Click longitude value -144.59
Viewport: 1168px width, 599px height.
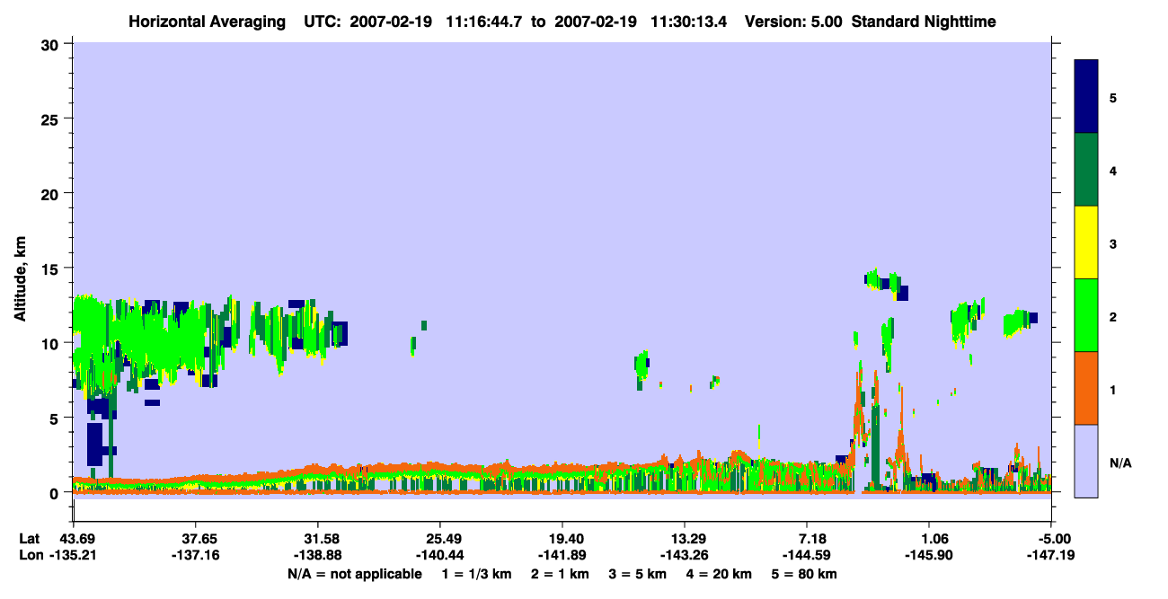[807, 556]
